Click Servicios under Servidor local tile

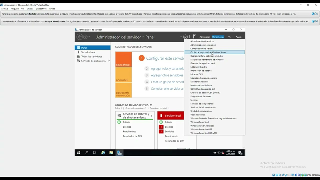pos(169,131)
